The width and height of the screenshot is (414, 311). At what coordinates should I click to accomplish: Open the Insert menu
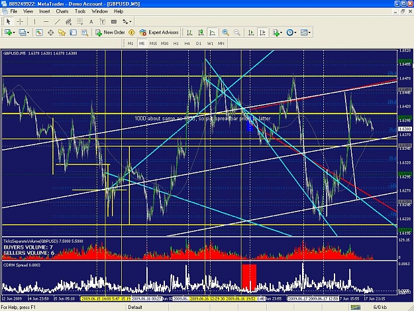[44, 11]
